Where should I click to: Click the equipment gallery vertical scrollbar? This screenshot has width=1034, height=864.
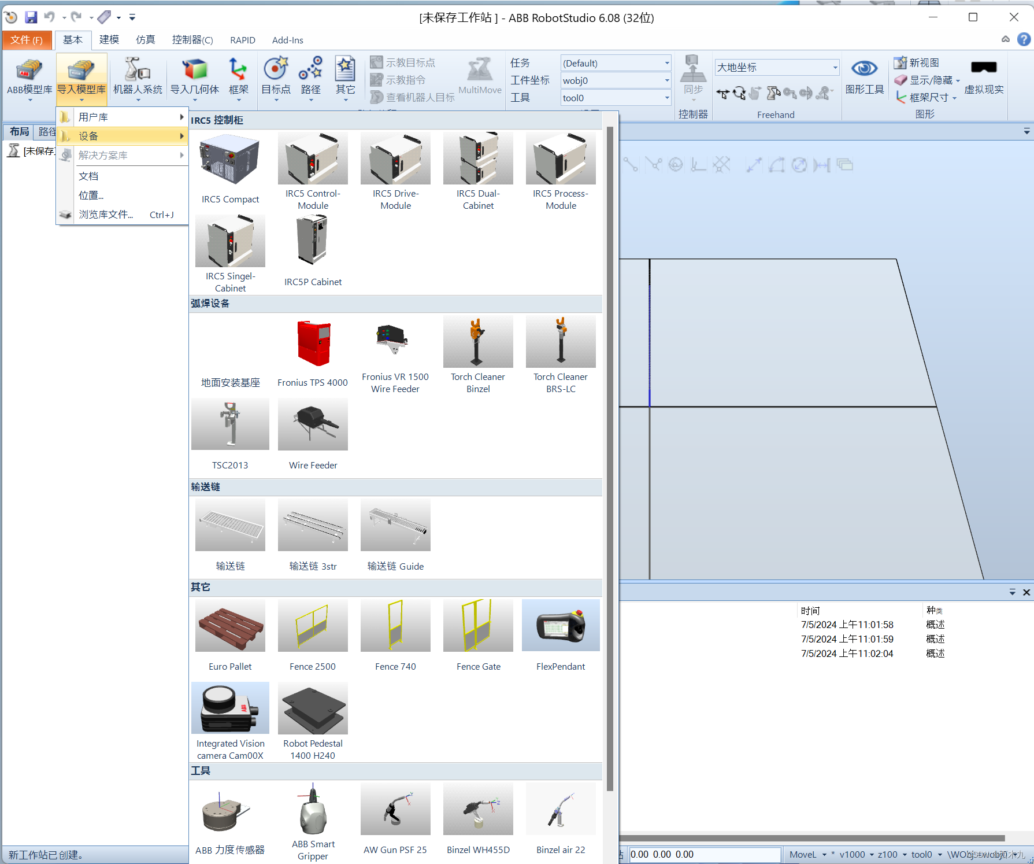pyautogui.click(x=610, y=458)
